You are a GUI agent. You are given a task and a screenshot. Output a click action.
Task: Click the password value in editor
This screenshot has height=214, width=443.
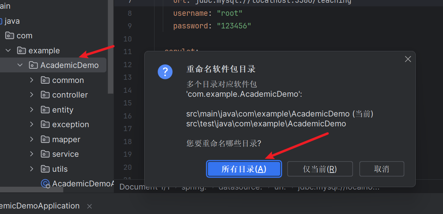coord(234,26)
